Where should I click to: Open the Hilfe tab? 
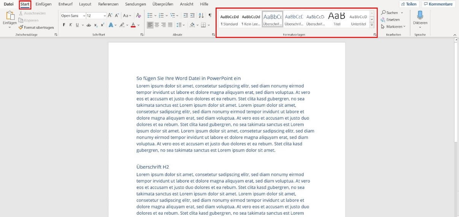[204, 4]
